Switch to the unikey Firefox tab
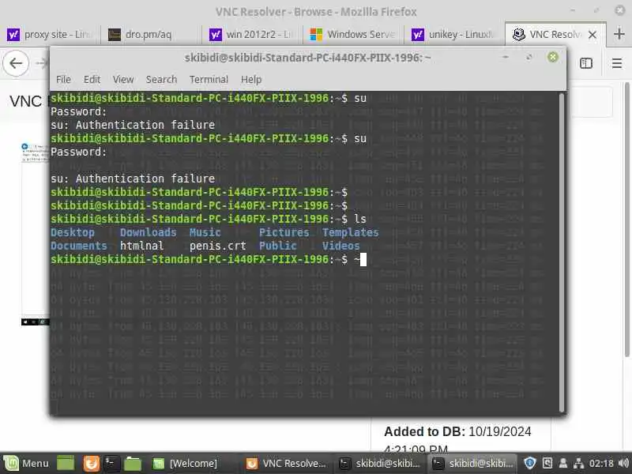This screenshot has height=474, width=632. click(x=453, y=35)
